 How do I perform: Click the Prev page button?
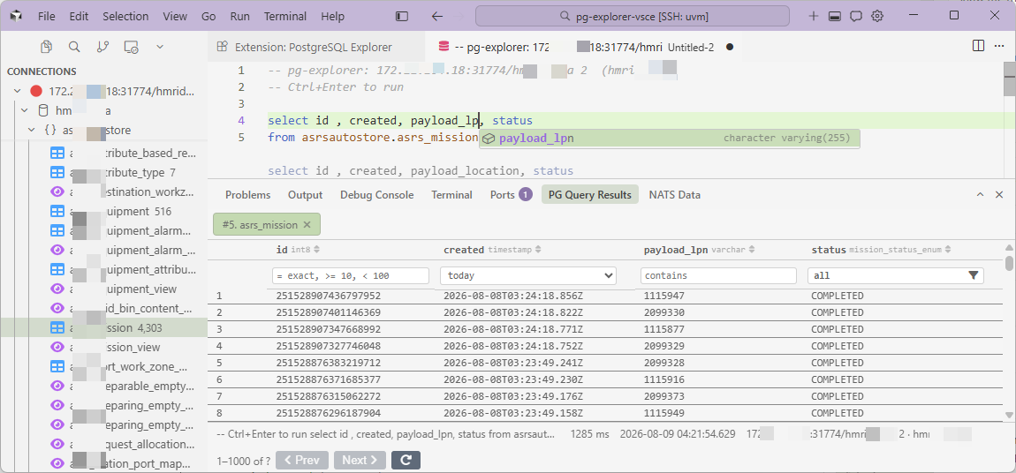click(x=302, y=460)
